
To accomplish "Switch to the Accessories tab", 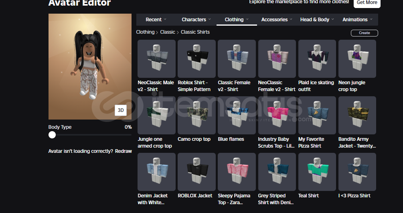I will coord(277,20).
